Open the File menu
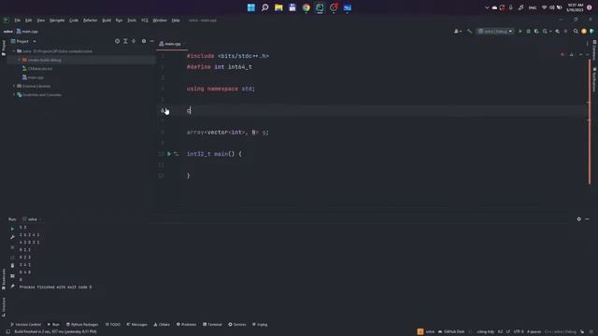The image size is (598, 336). click(17, 21)
